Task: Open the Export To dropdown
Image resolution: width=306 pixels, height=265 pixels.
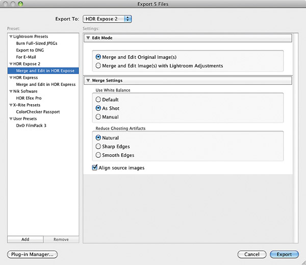Action: click(107, 19)
